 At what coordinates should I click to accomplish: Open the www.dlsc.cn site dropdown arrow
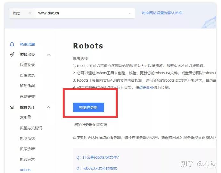click(x=130, y=13)
